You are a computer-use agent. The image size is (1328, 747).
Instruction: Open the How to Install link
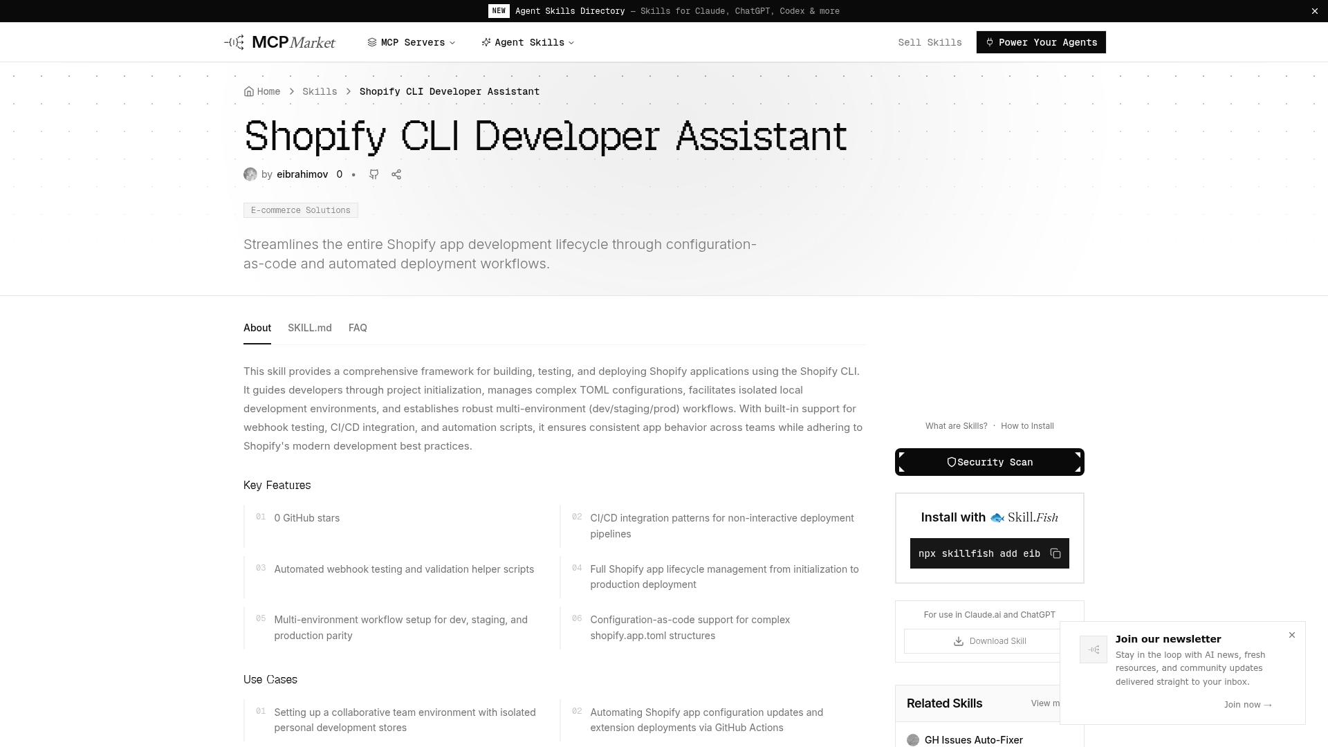click(x=1027, y=426)
